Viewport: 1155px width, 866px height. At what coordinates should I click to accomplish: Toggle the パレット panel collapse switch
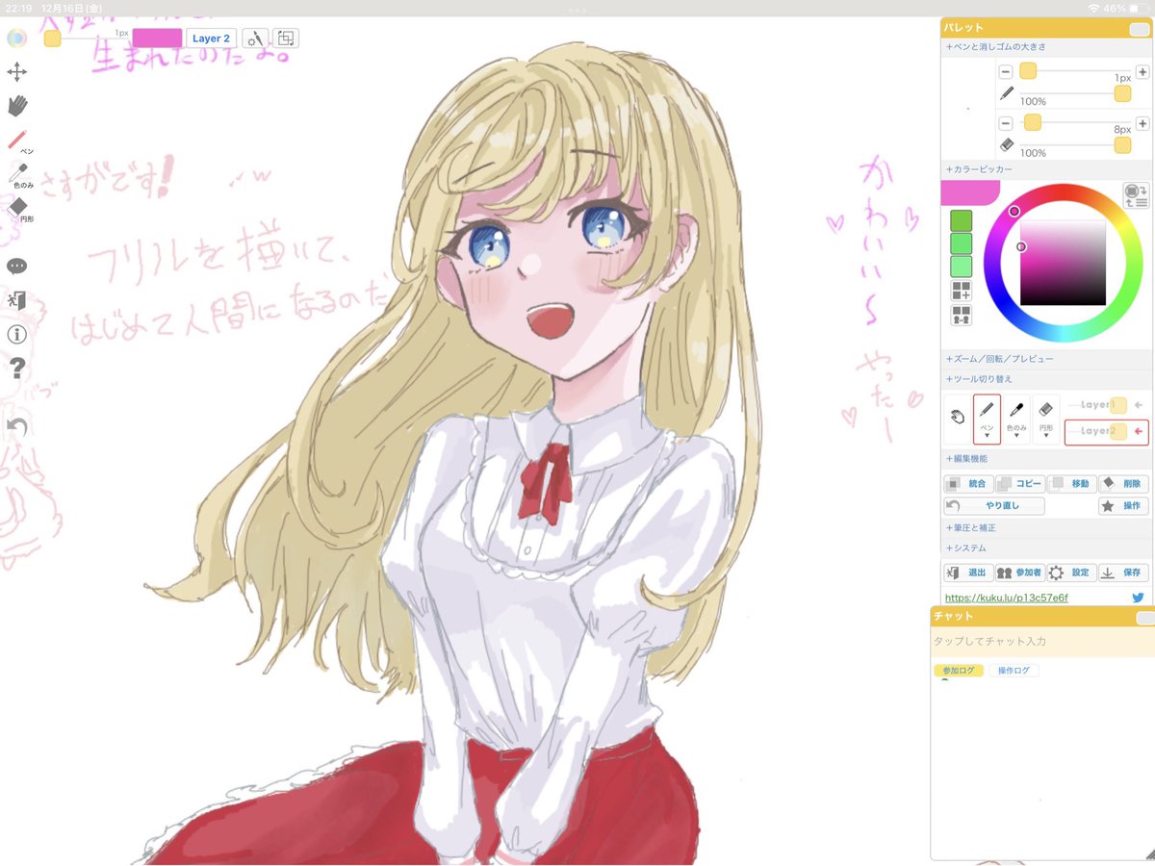point(1139,29)
